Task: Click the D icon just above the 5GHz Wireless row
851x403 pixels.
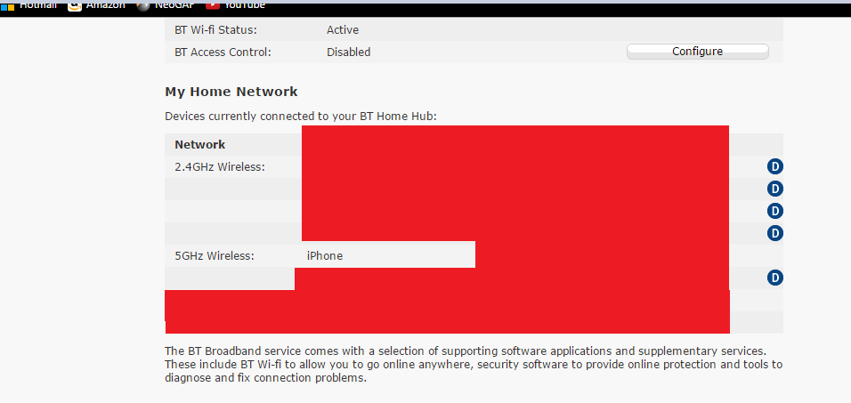Action: tap(774, 233)
